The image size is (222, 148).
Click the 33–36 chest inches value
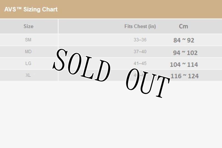click(140, 40)
